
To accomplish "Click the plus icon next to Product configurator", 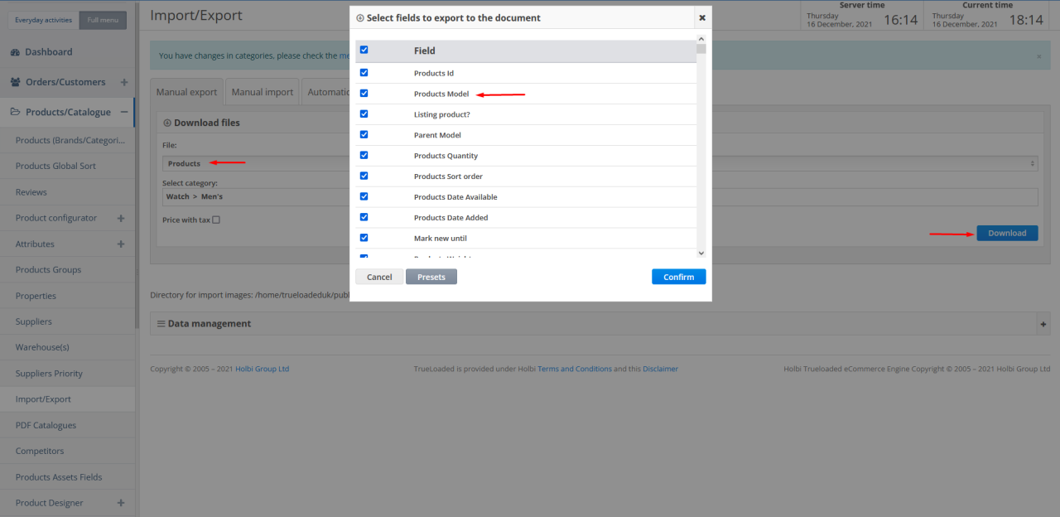I will [x=122, y=217].
